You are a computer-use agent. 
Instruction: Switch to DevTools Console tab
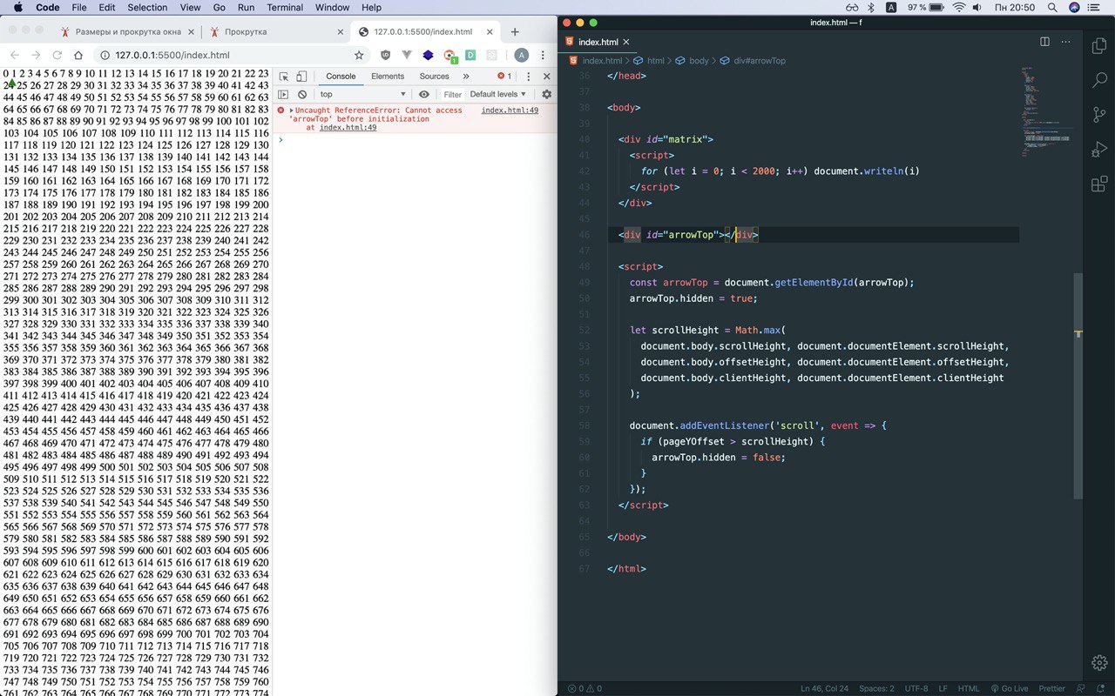pos(341,77)
